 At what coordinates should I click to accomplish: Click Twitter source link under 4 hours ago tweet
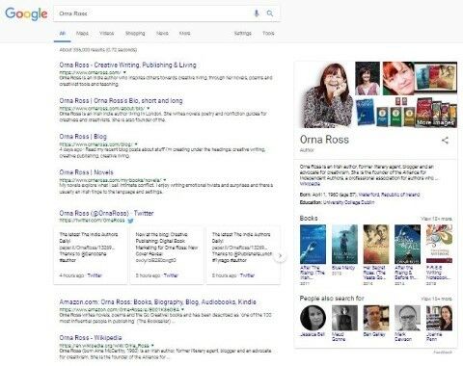pos(95,275)
